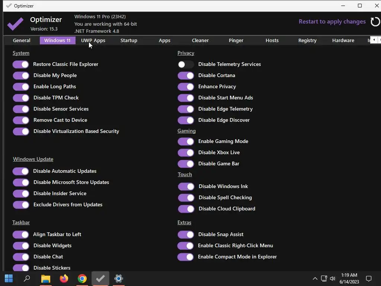
Task: Click the Windows Update section heading
Action: (x=33, y=159)
